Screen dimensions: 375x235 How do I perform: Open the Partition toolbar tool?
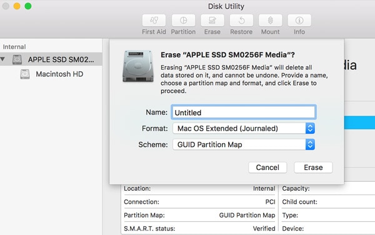[183, 21]
